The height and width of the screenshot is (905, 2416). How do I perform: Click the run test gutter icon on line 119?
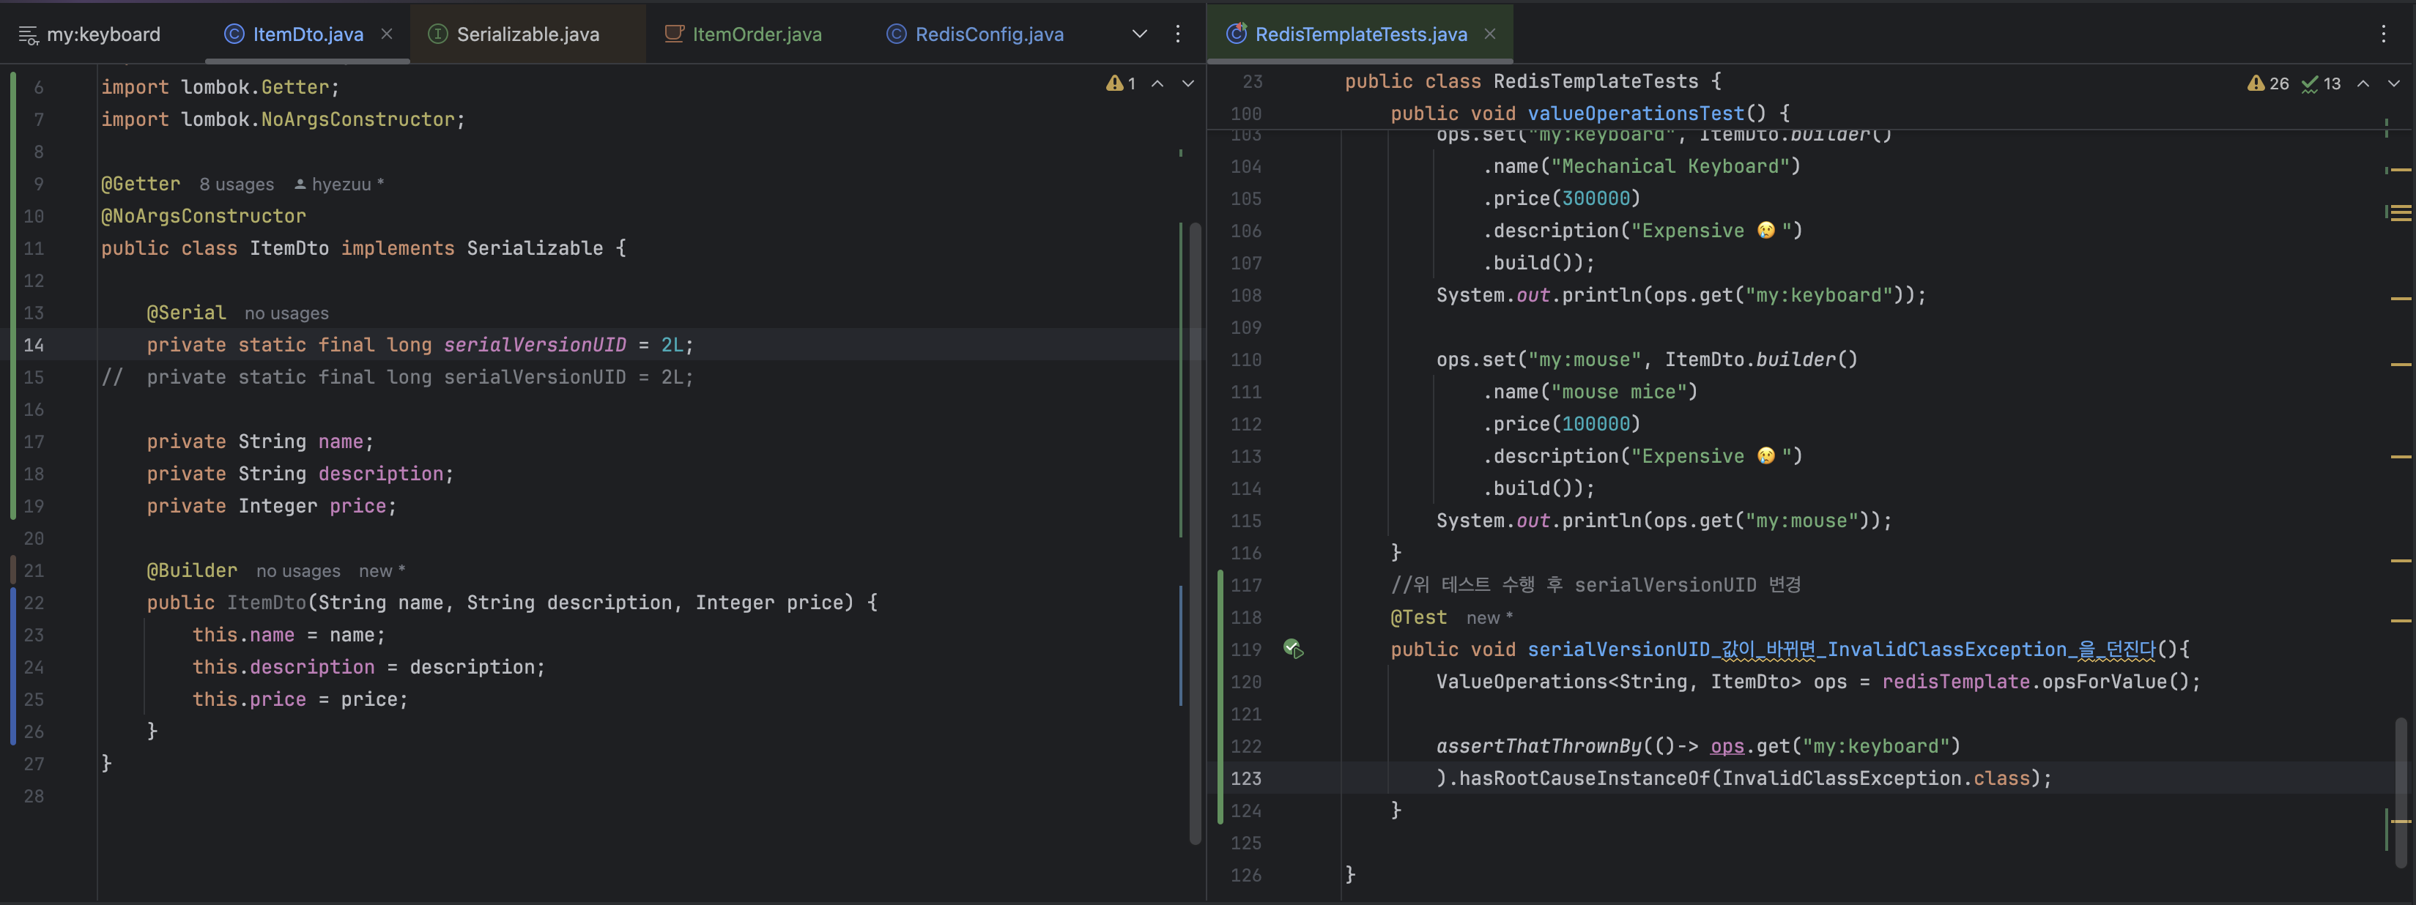[1294, 648]
